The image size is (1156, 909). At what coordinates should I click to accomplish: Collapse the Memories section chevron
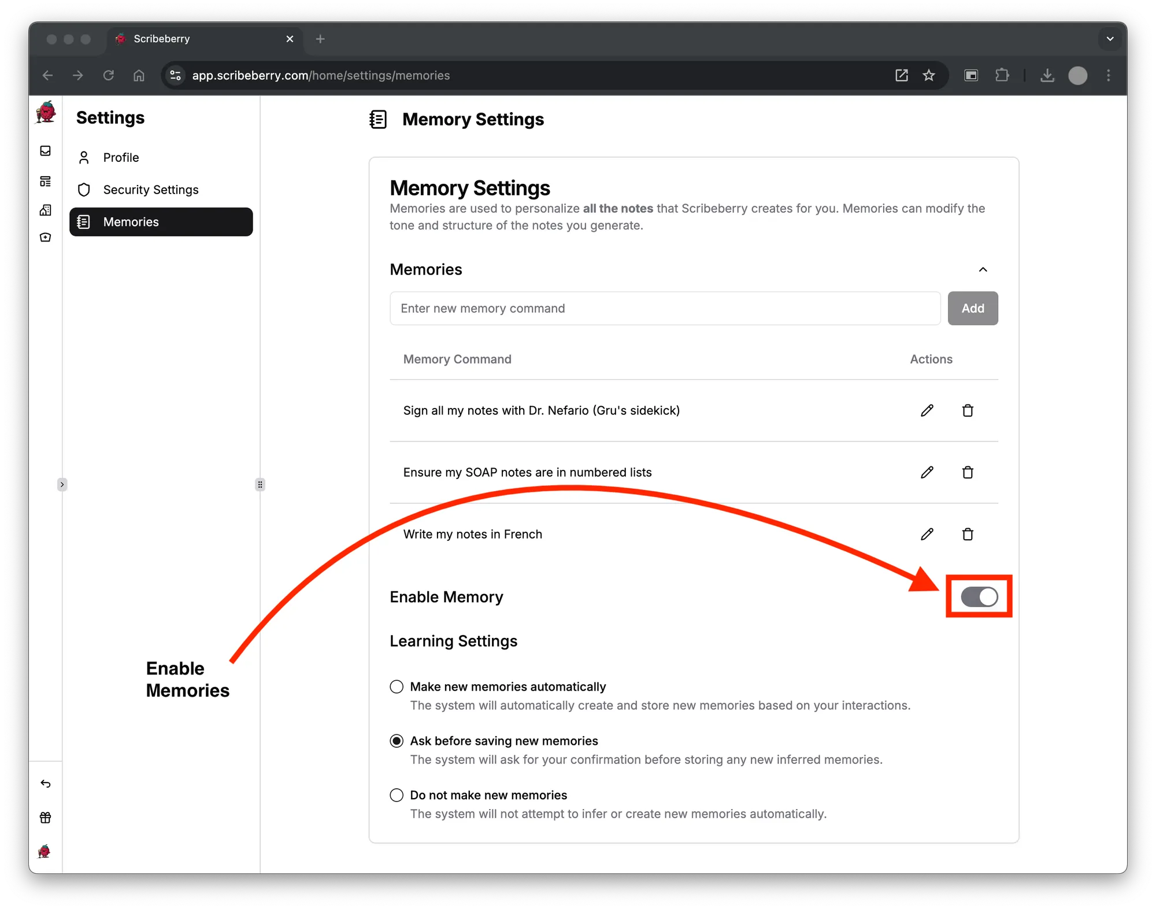[983, 270]
